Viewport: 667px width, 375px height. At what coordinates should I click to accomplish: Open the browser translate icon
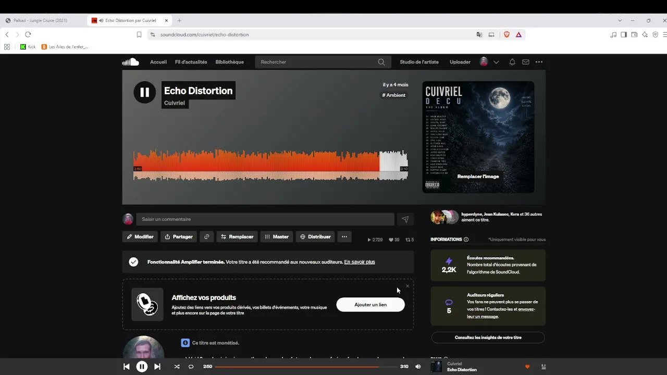tap(479, 34)
